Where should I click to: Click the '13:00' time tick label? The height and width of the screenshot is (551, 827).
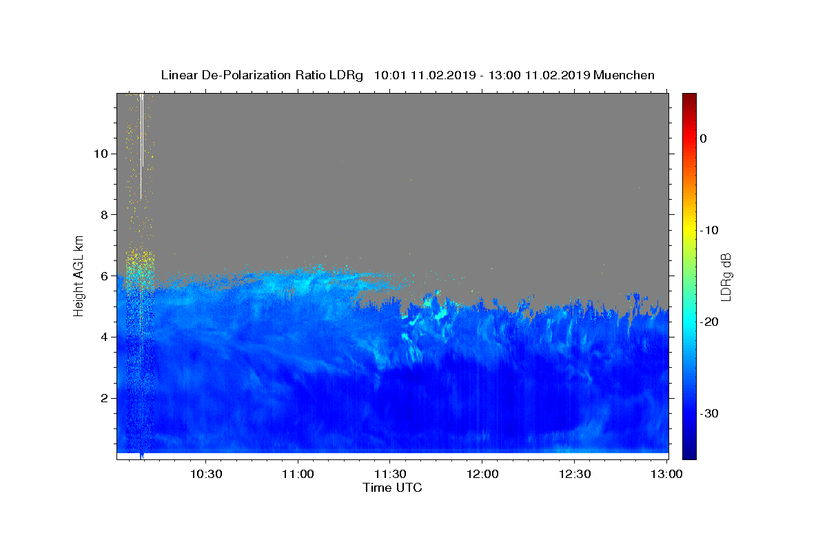coord(665,474)
